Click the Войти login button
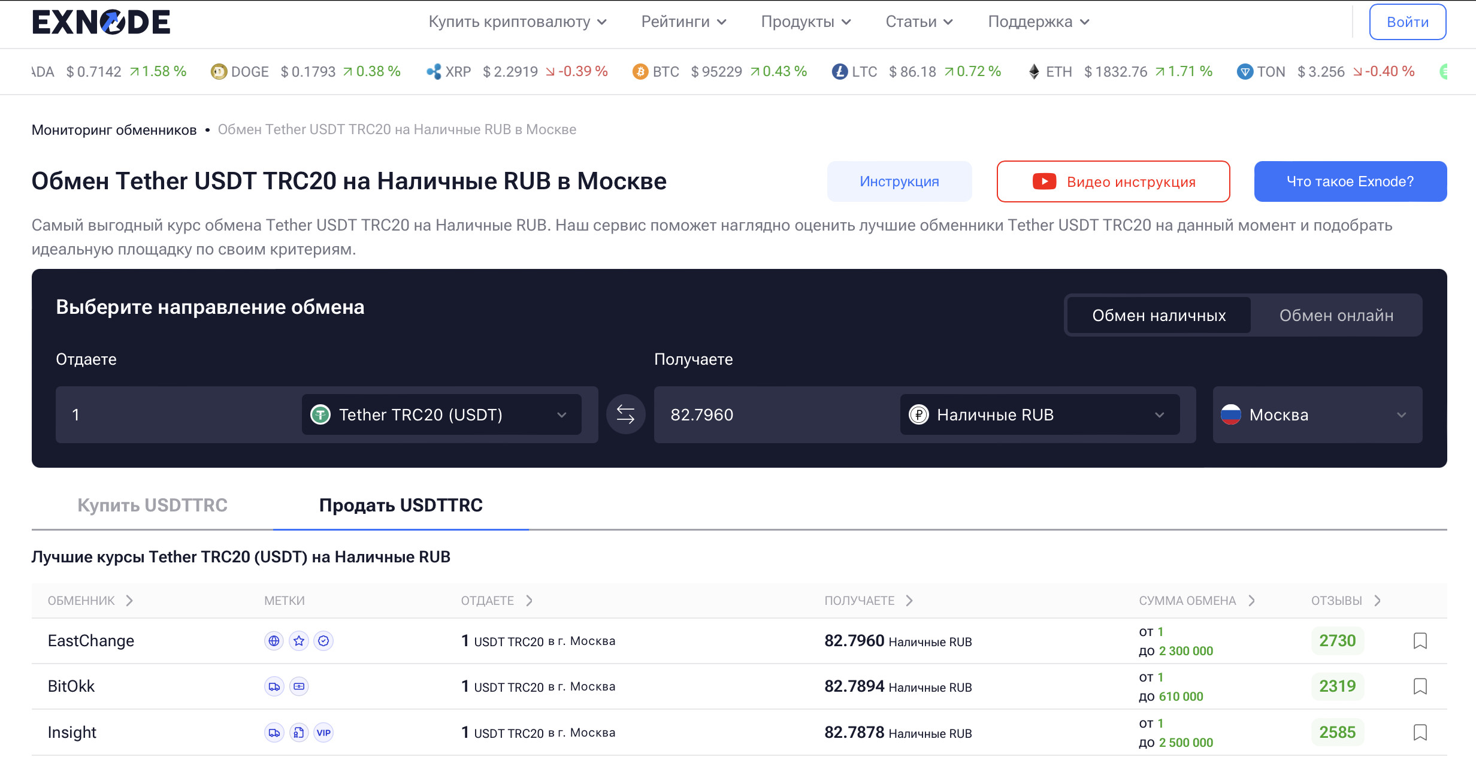The width and height of the screenshot is (1476, 757). [x=1407, y=22]
